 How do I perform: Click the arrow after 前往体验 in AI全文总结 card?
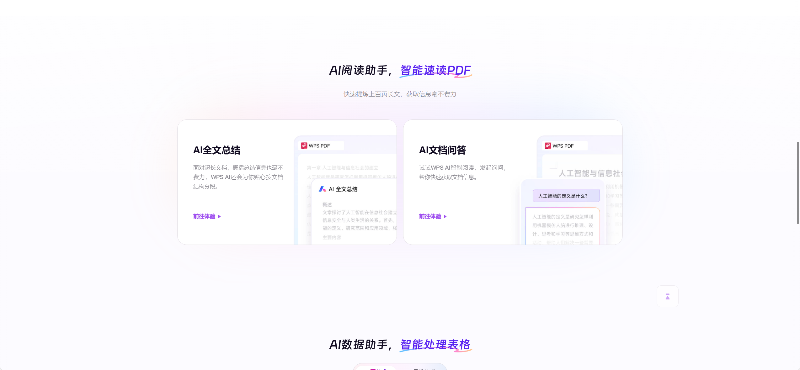click(x=219, y=216)
